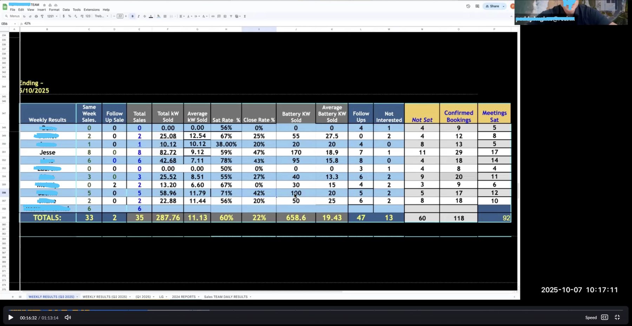Toggle Bold formatting

pyautogui.click(x=132, y=16)
